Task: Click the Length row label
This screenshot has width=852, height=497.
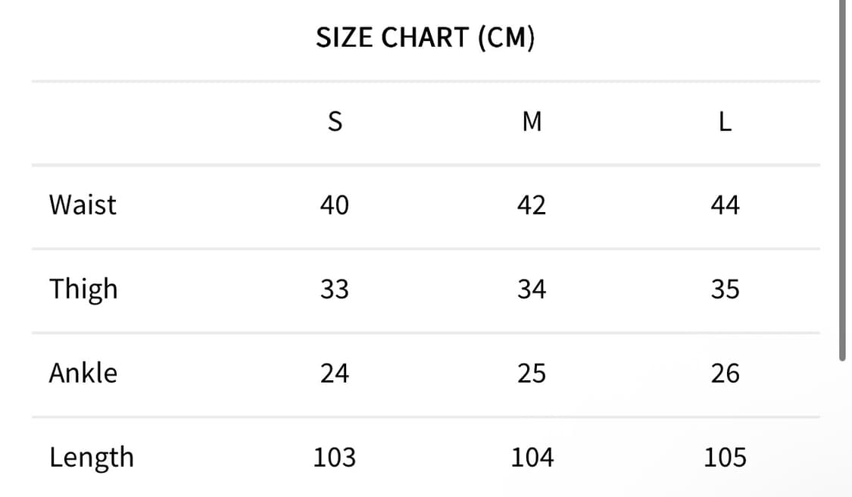Action: (91, 458)
